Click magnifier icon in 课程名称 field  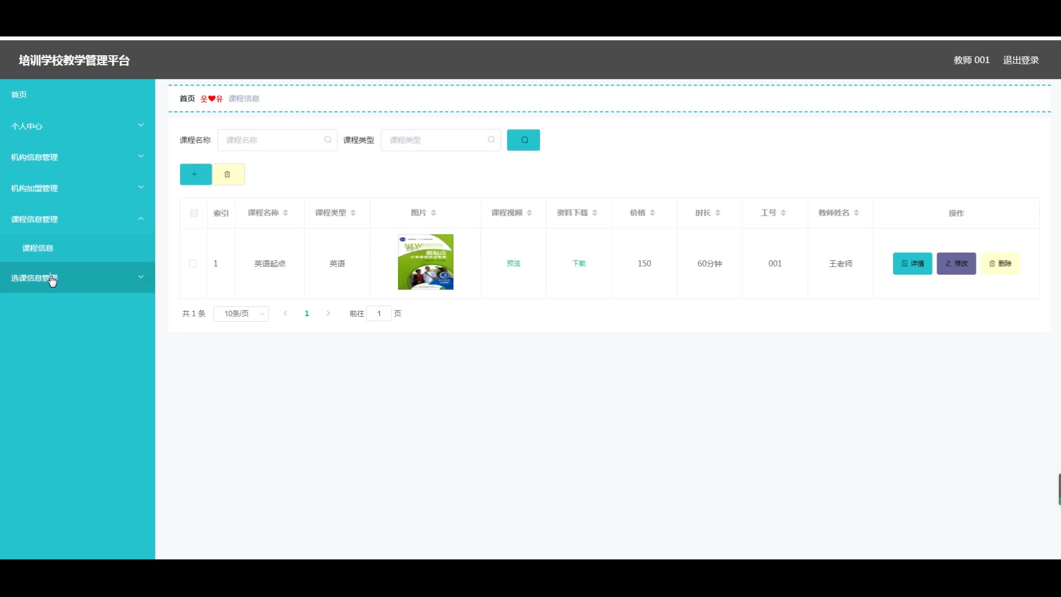(328, 140)
